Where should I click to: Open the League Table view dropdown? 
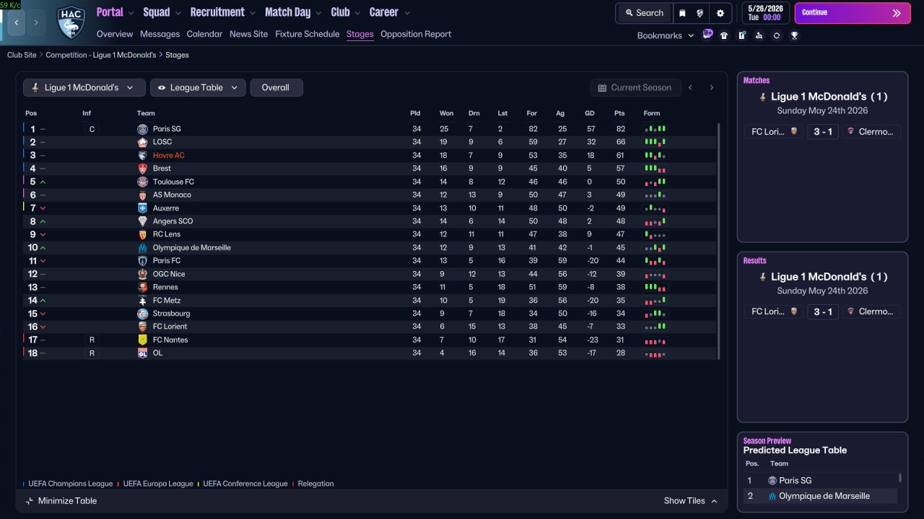198,87
